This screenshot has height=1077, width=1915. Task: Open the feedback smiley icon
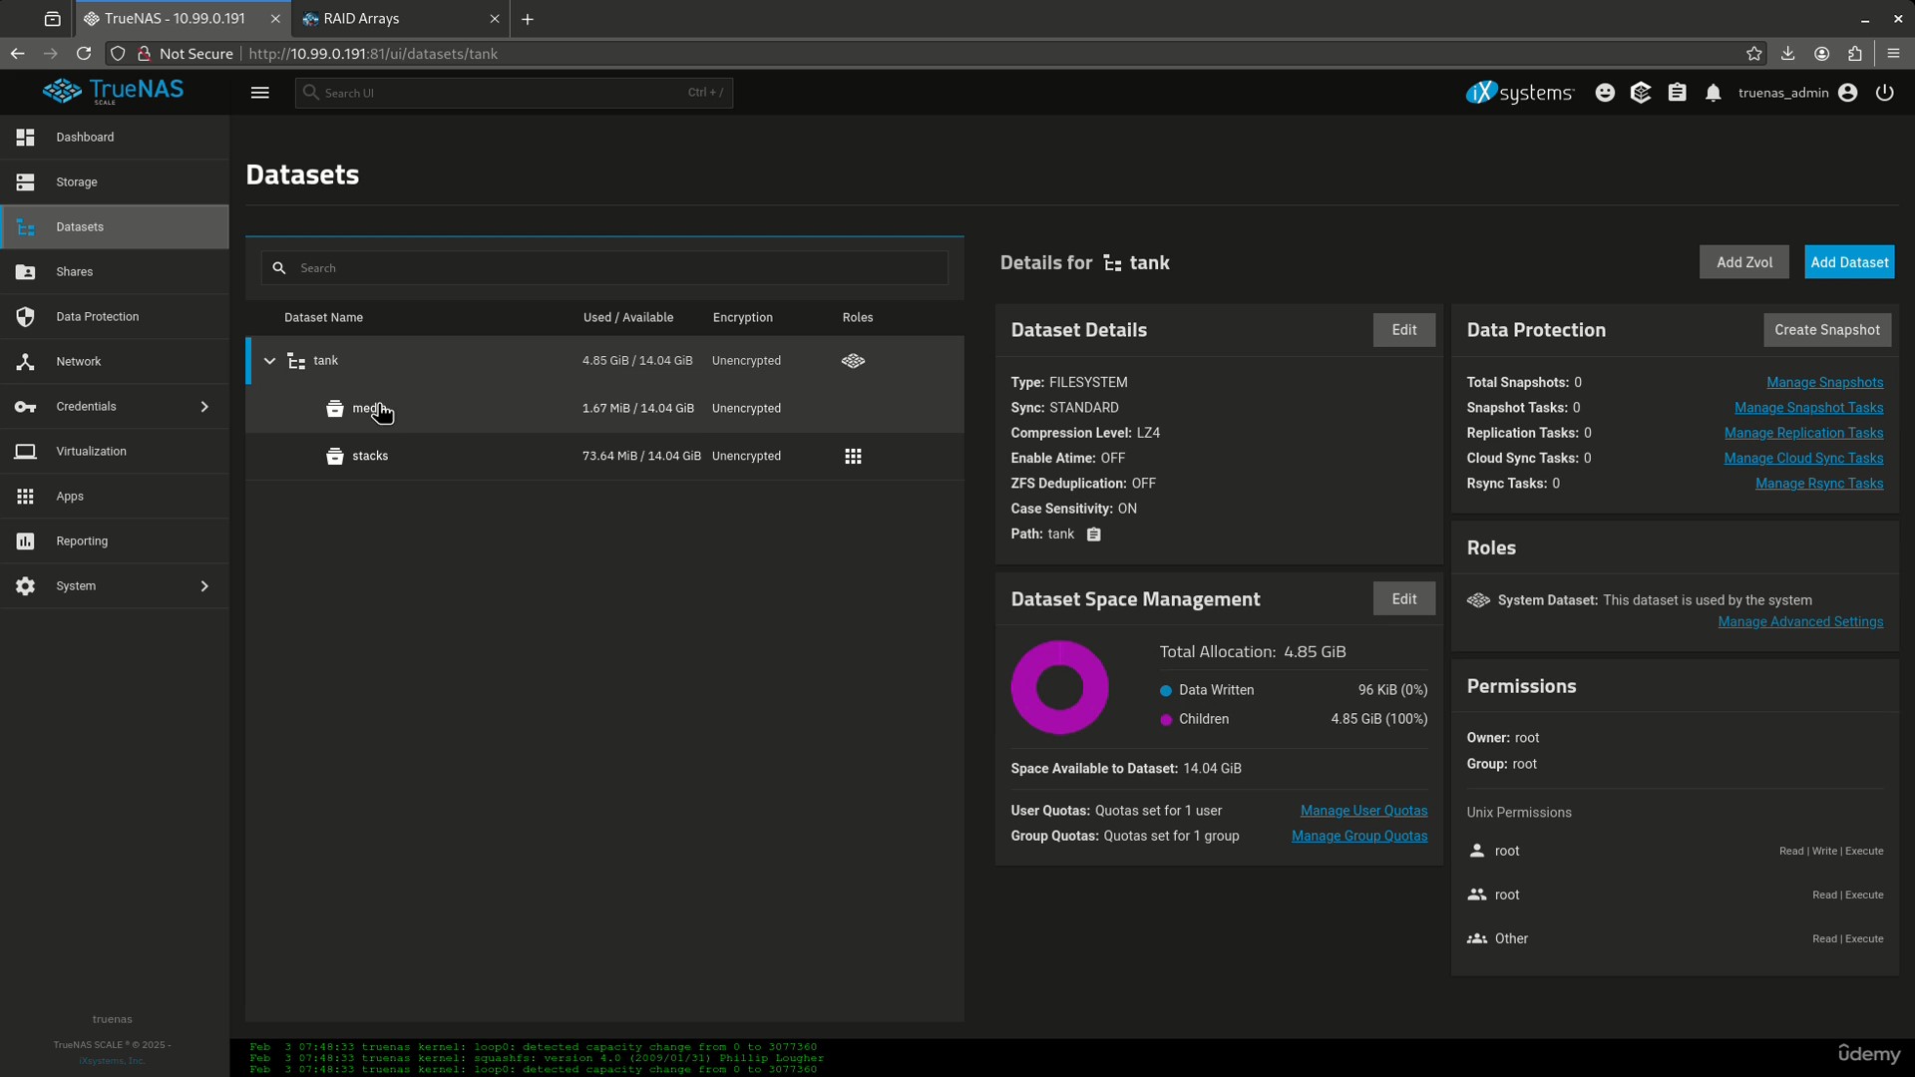1605,93
